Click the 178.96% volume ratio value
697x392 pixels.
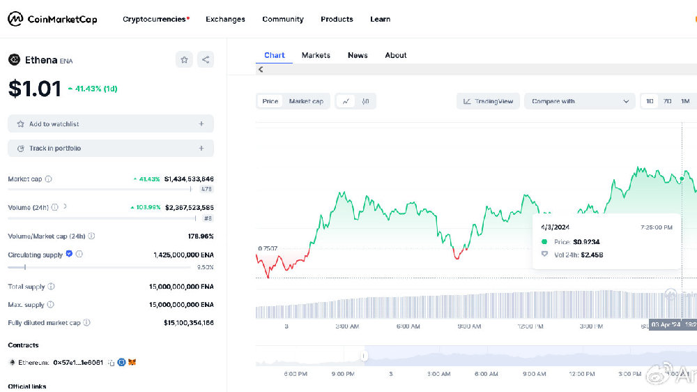tap(201, 236)
